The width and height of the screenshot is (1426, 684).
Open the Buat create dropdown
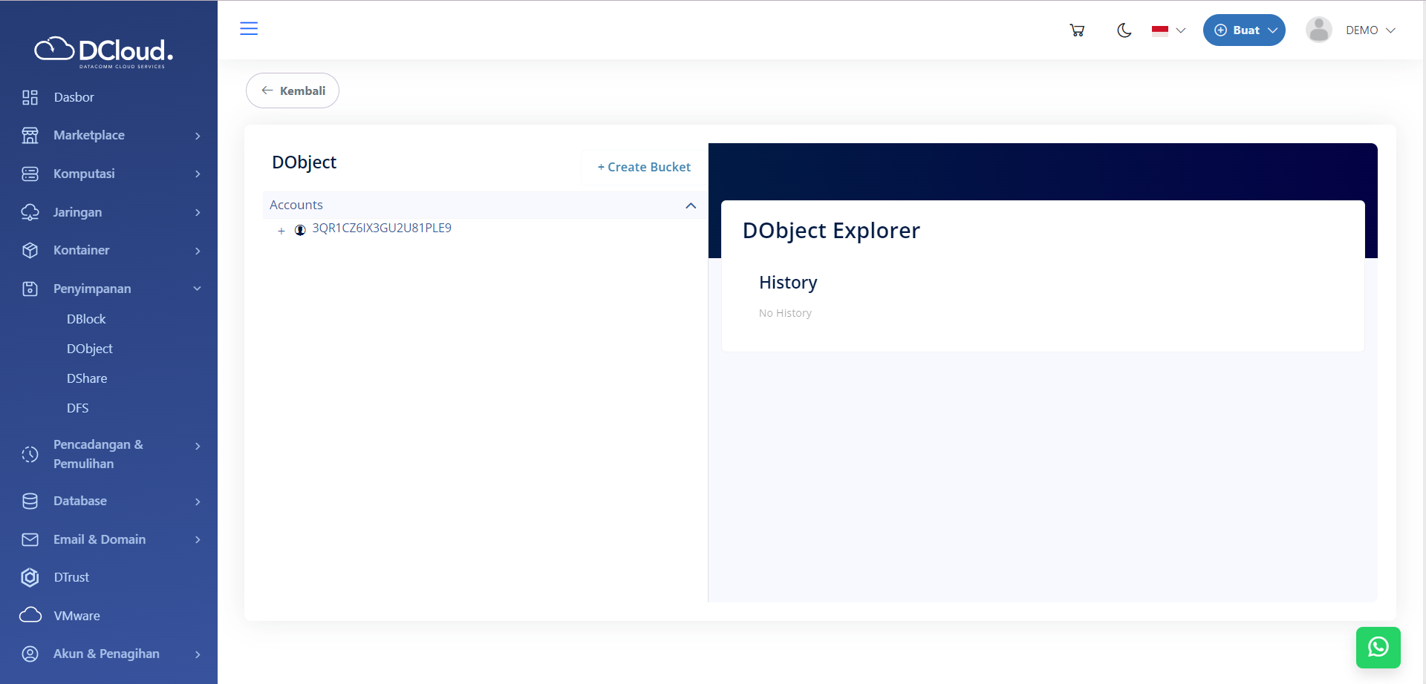click(1244, 30)
